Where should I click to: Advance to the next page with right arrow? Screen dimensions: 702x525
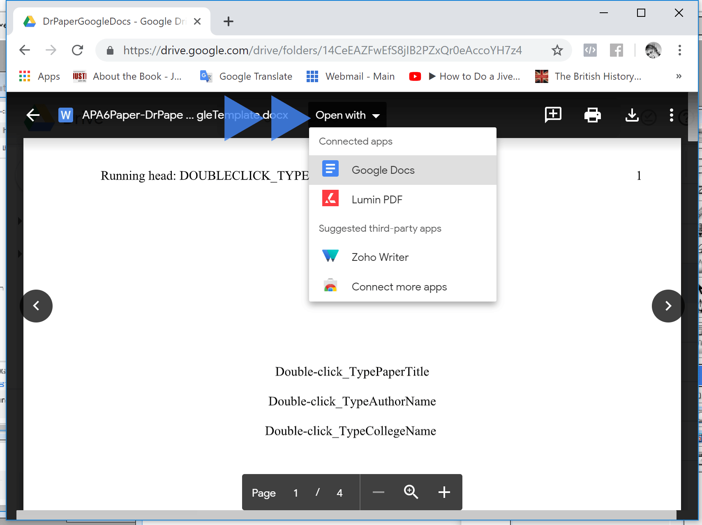(667, 306)
